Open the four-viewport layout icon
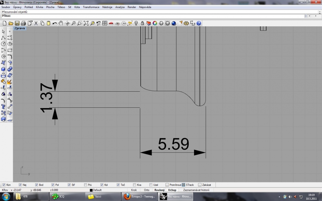This screenshot has height=201, width=322. point(105,23)
